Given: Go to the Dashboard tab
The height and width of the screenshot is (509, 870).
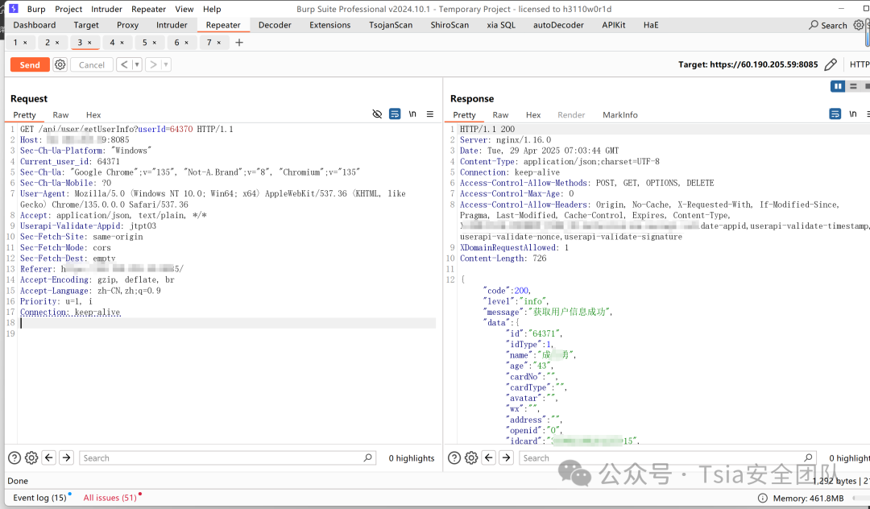Looking at the screenshot, I should 35,25.
